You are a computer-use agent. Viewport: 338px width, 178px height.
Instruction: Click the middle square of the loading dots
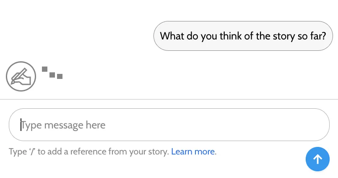[x=52, y=75]
